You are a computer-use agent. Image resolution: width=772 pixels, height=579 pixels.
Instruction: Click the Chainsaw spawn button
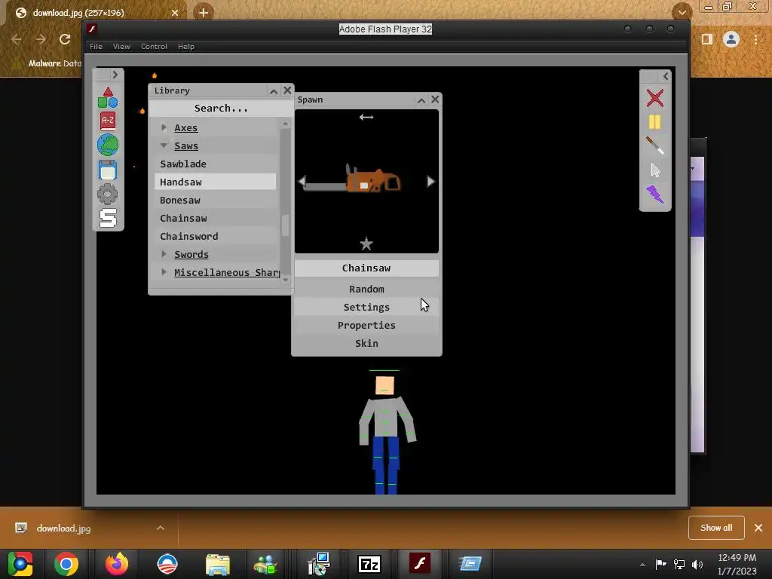coord(366,268)
